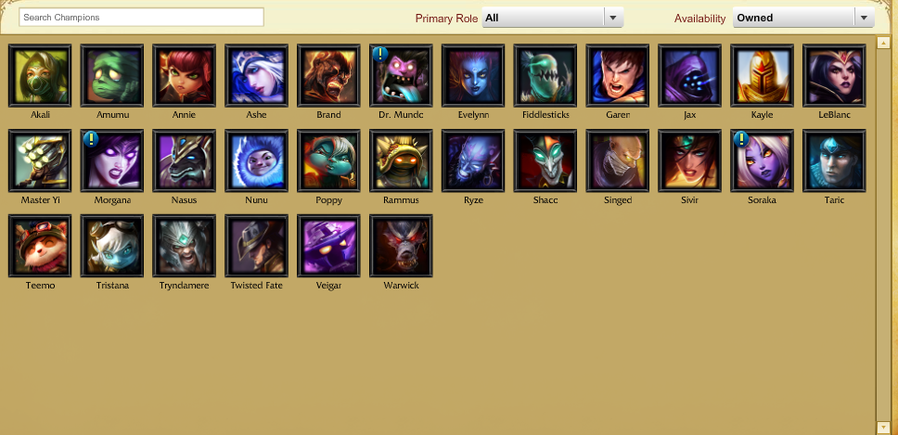
Task: Expand the Availability dropdown arrow
Action: pos(865,18)
